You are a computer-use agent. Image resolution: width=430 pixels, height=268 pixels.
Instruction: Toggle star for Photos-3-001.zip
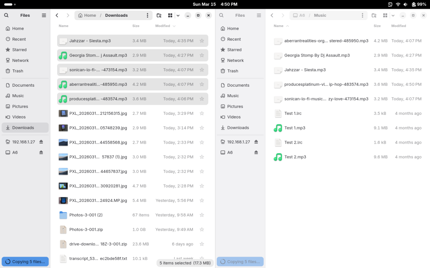[202, 229]
